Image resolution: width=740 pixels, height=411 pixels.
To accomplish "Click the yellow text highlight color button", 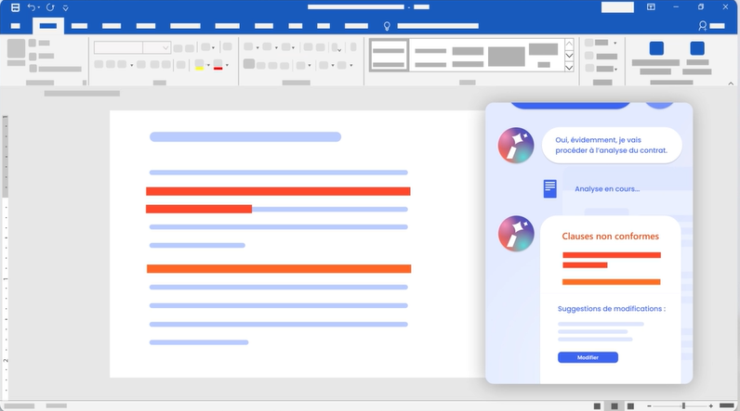I will click(199, 65).
